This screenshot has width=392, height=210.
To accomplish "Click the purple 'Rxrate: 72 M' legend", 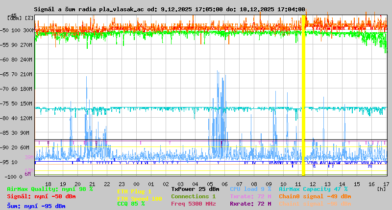I will [x=250, y=204].
